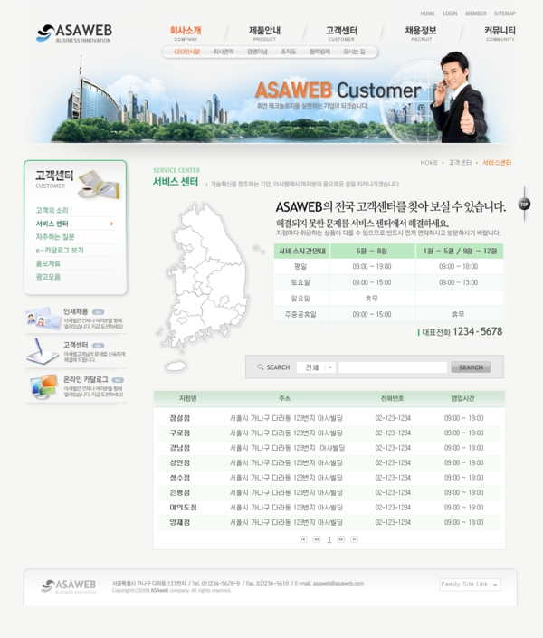Click the magnifier icon beside SEARCH label
The height and width of the screenshot is (638, 543).
point(260,367)
